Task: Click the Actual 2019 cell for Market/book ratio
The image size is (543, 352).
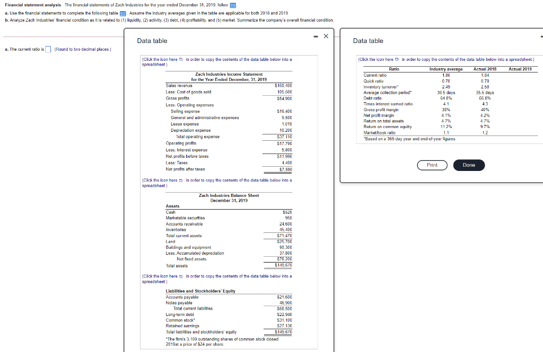Action: point(520,133)
